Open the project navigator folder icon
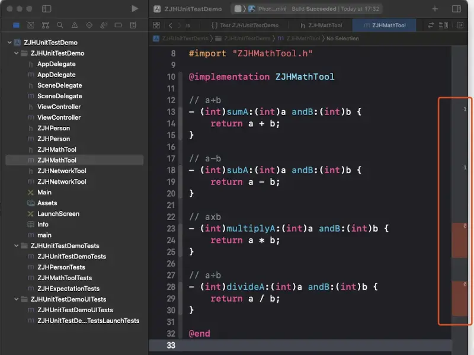 [x=17, y=25]
